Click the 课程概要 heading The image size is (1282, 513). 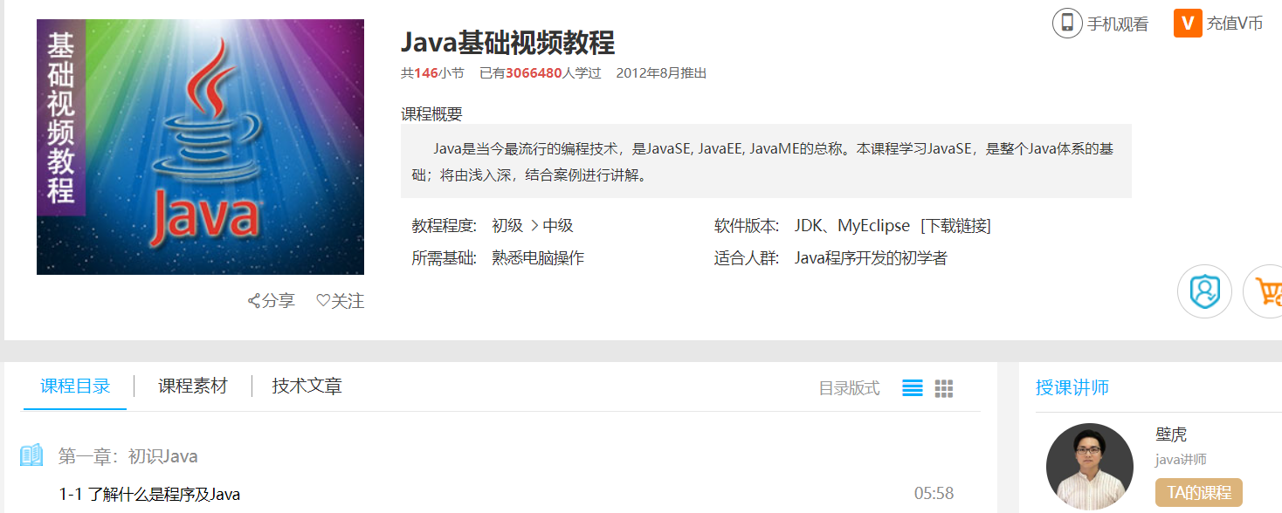[431, 113]
